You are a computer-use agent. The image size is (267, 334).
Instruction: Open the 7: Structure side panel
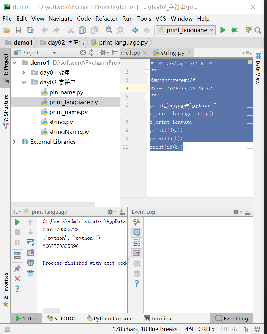pyautogui.click(x=6, y=112)
